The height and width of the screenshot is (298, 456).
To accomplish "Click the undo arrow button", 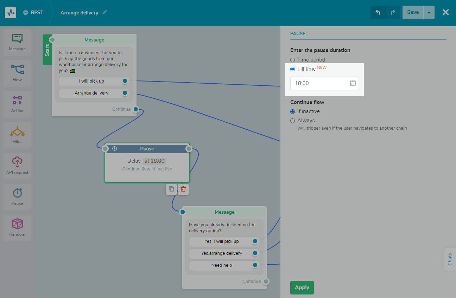I will [378, 13].
